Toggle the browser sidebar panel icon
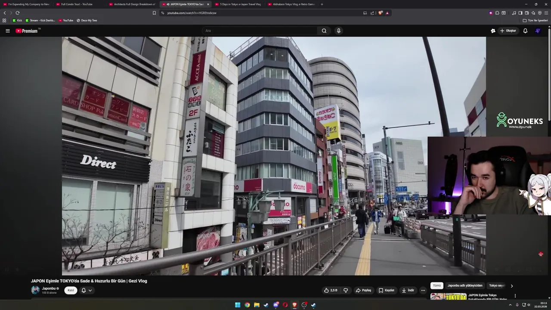This screenshot has height=310, width=551. (520, 13)
